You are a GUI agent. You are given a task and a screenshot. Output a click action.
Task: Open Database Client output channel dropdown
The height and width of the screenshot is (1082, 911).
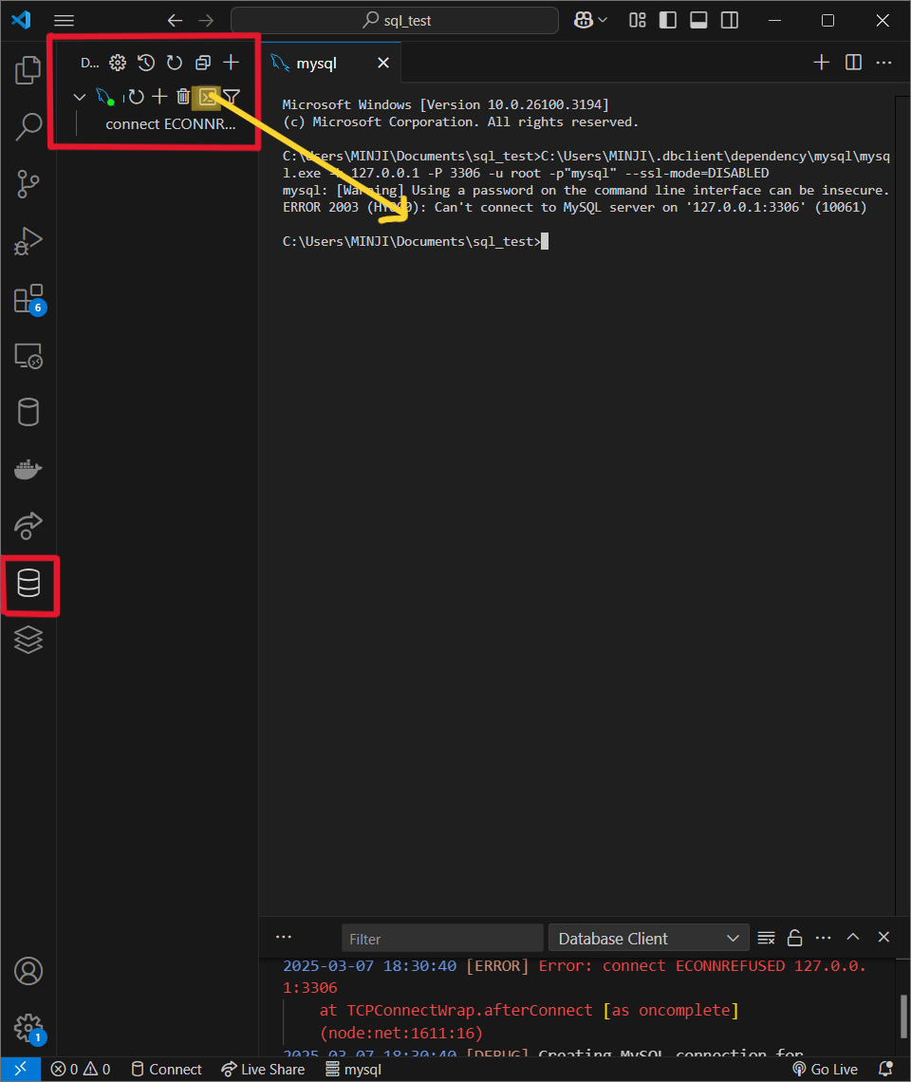[649, 939]
